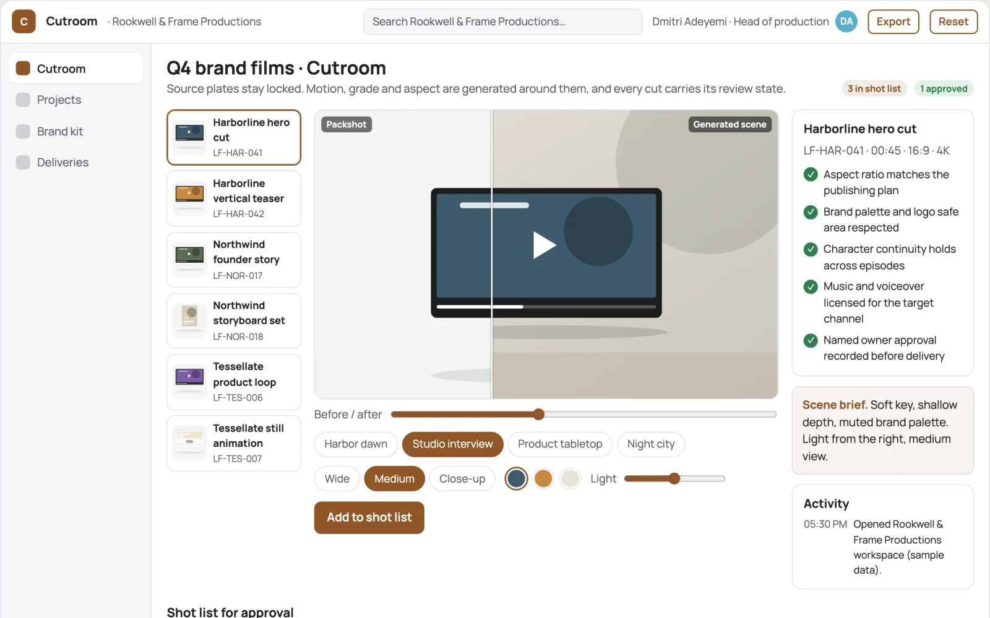Open the DA user avatar
The height and width of the screenshot is (618, 990).
846,22
